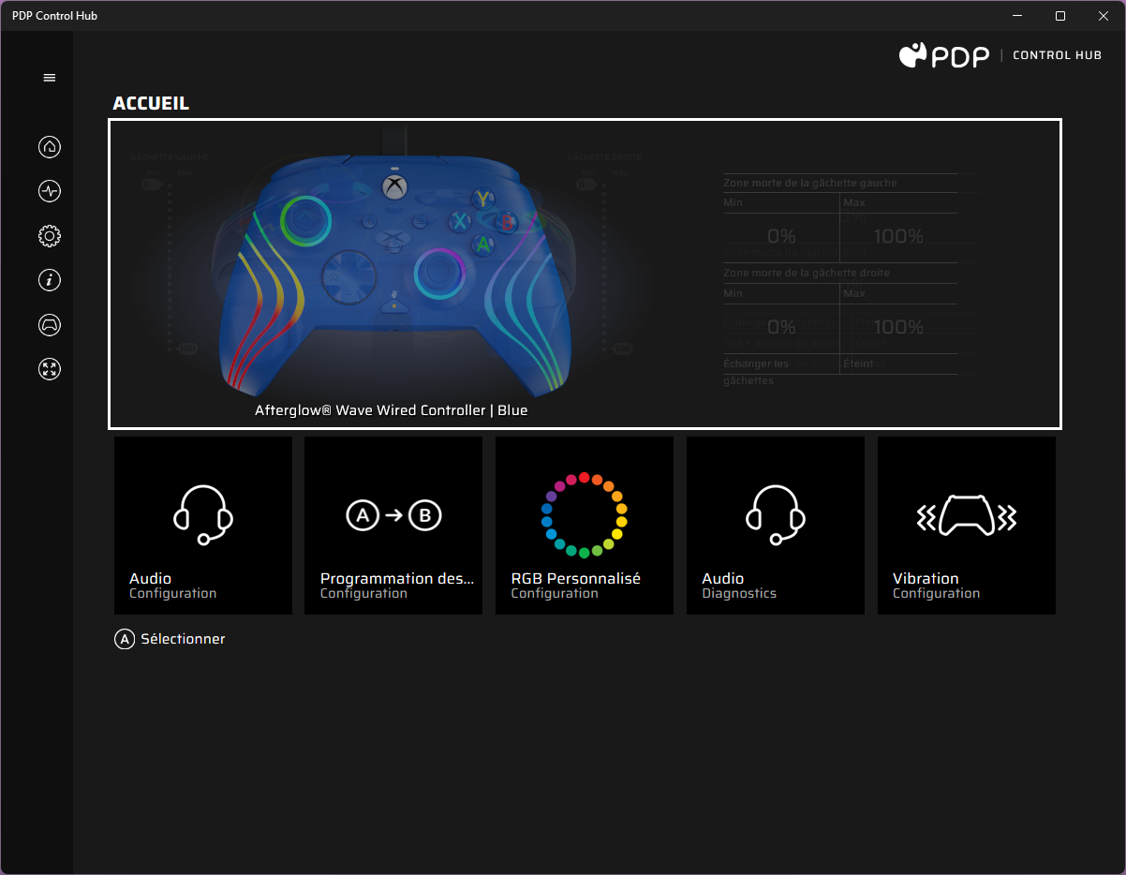The width and height of the screenshot is (1126, 875).
Task: Select the controller icon in the sidebar
Action: tap(50, 325)
